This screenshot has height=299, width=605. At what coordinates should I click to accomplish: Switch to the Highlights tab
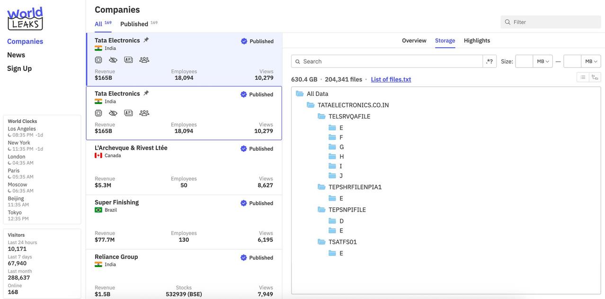(477, 41)
